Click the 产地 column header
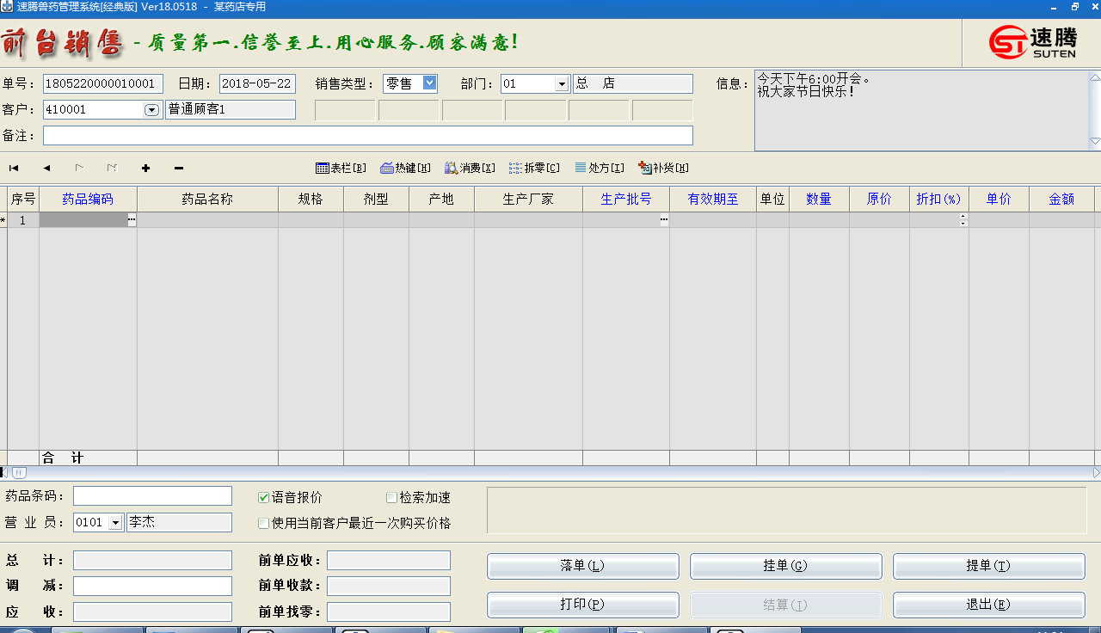This screenshot has width=1101, height=633. click(x=441, y=199)
